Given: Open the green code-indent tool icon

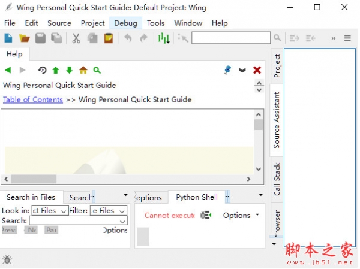Looking at the screenshot, I should tap(164, 38).
